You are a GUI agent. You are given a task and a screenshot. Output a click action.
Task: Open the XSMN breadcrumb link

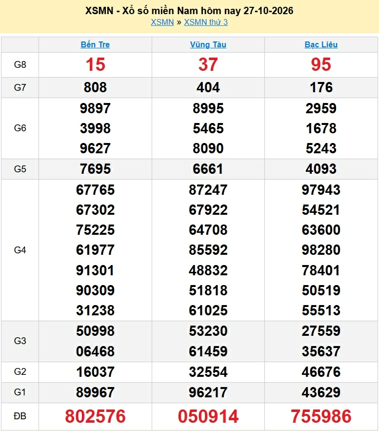162,22
